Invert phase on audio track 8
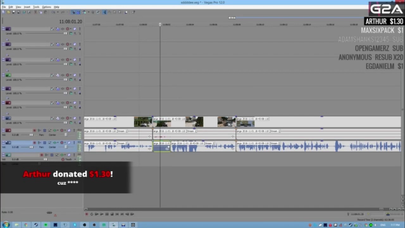Image resolution: width=405 pixels, height=228 pixels. [x=50, y=130]
